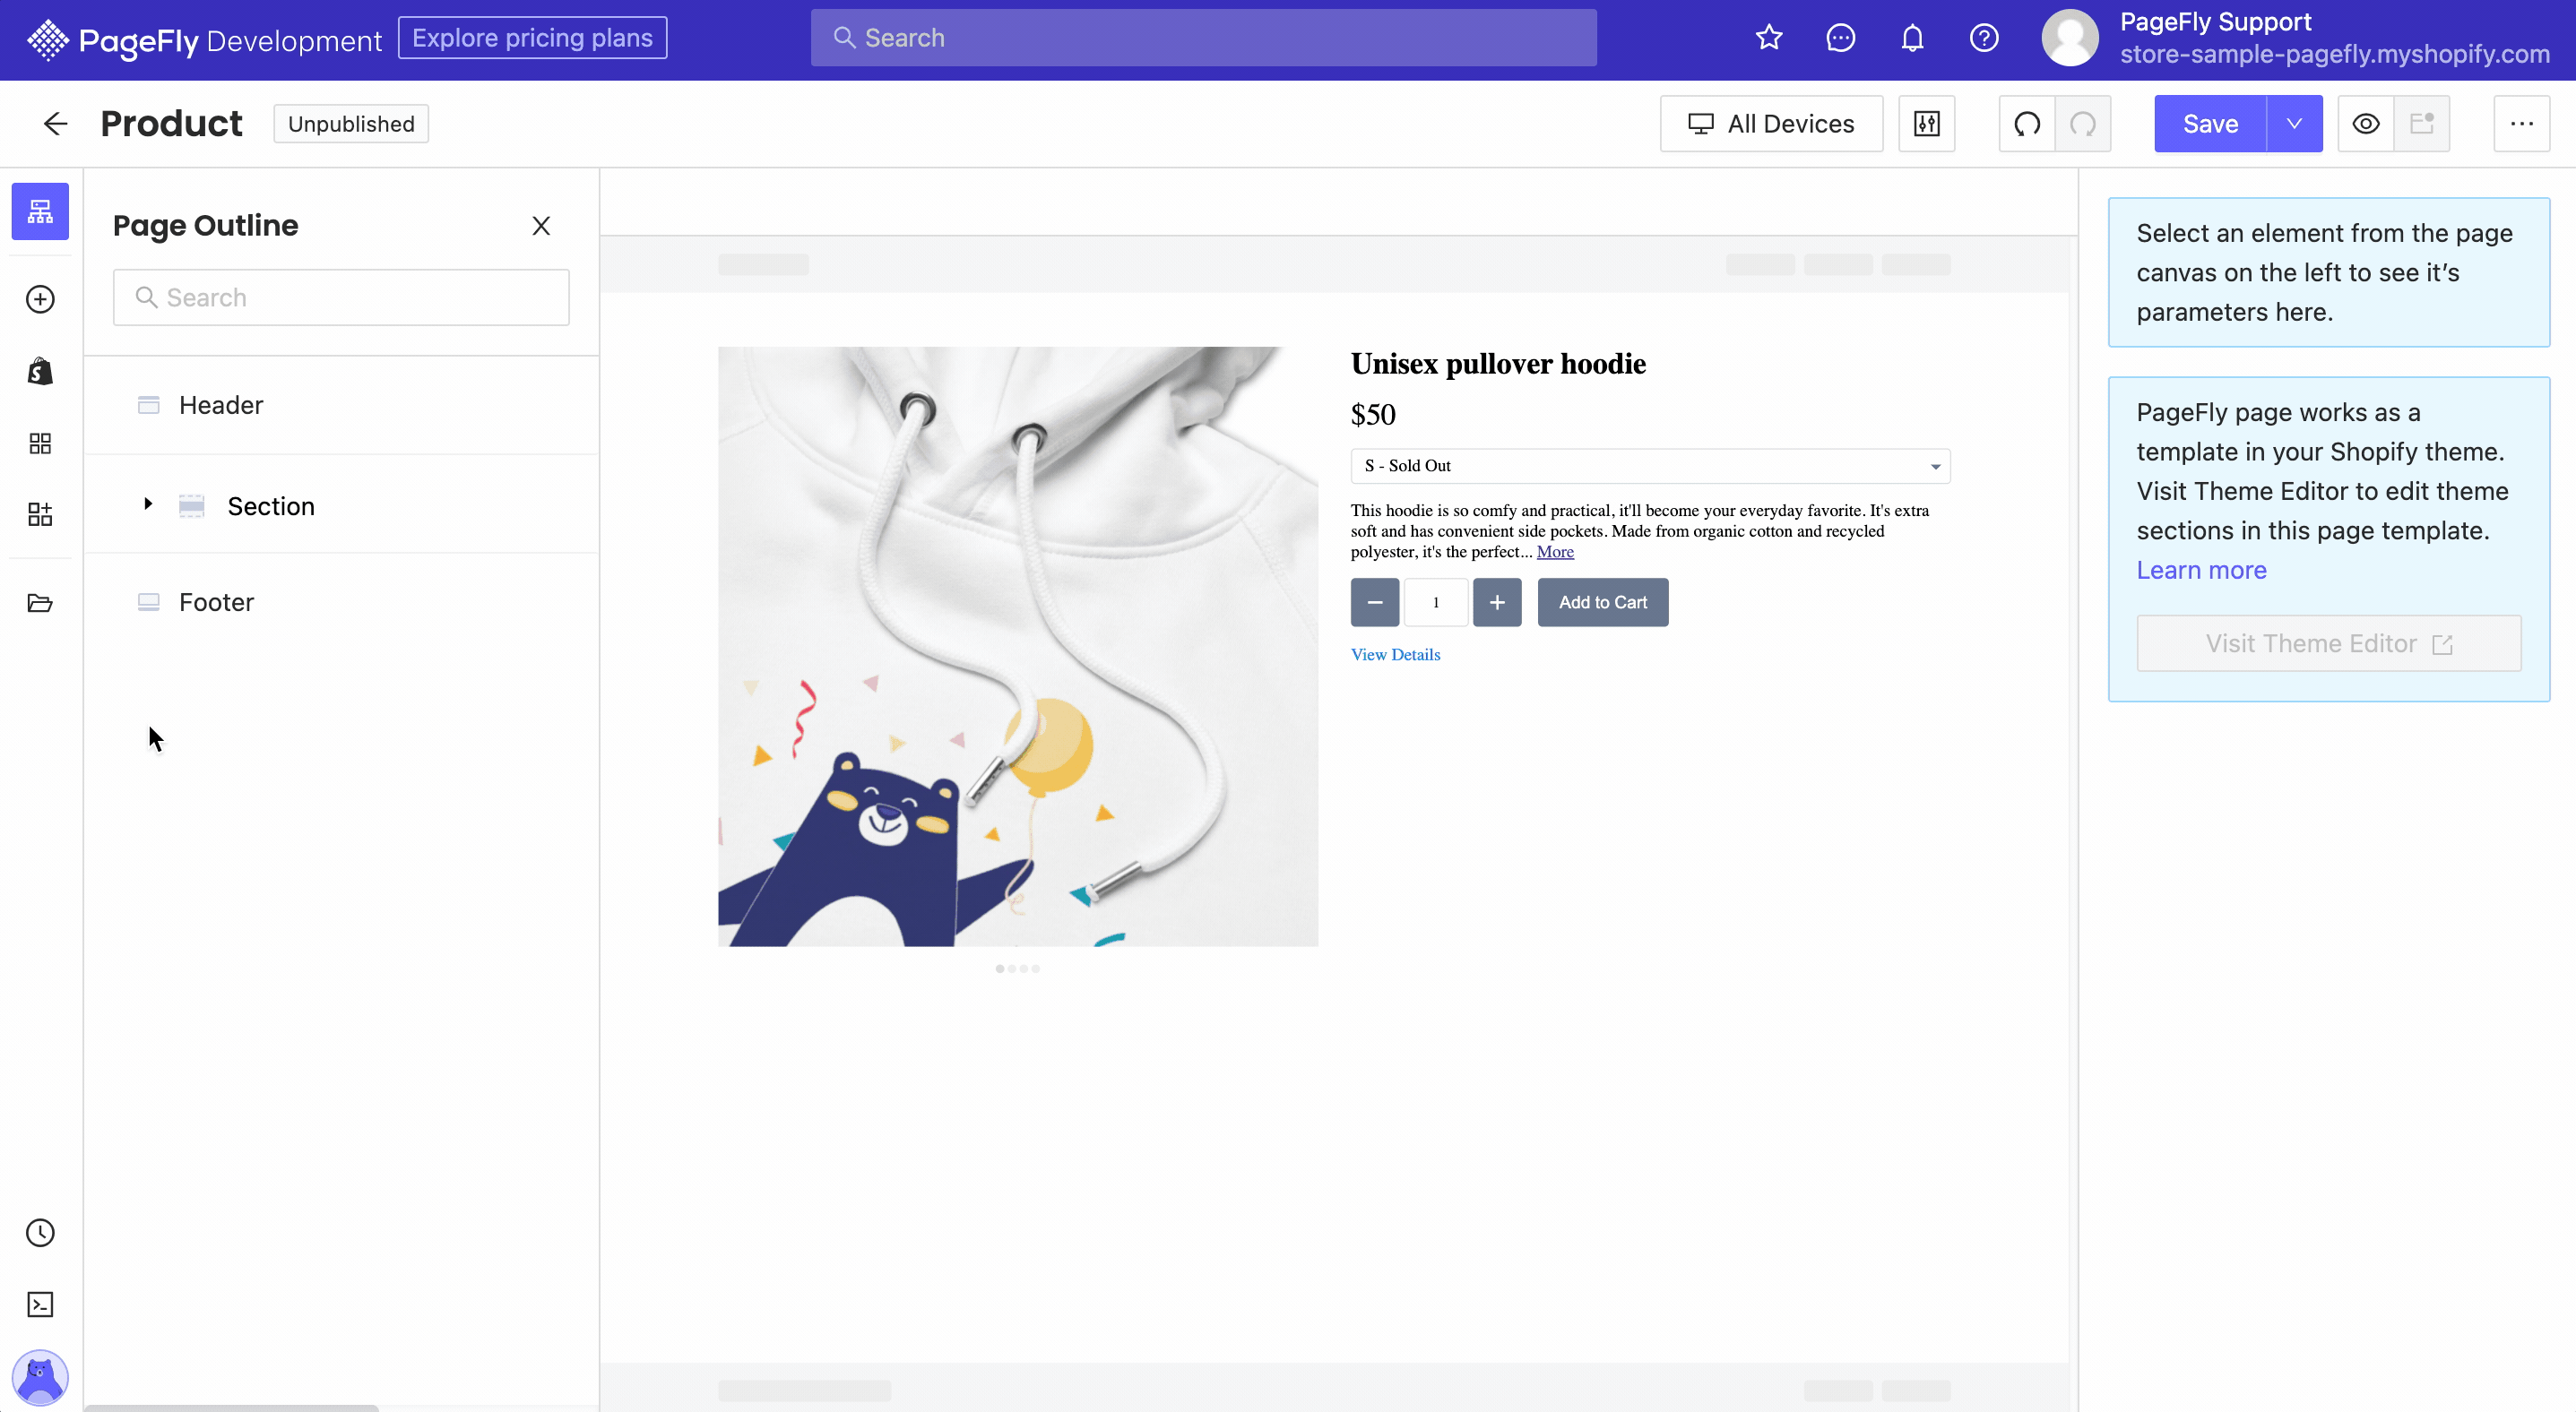Click the Unisex pullover hoodie title
This screenshot has height=1412, width=2576.
[x=1498, y=364]
